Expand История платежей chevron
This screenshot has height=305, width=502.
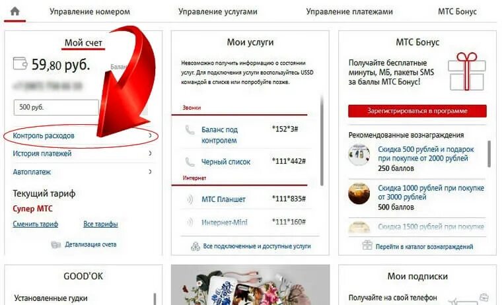pos(150,154)
